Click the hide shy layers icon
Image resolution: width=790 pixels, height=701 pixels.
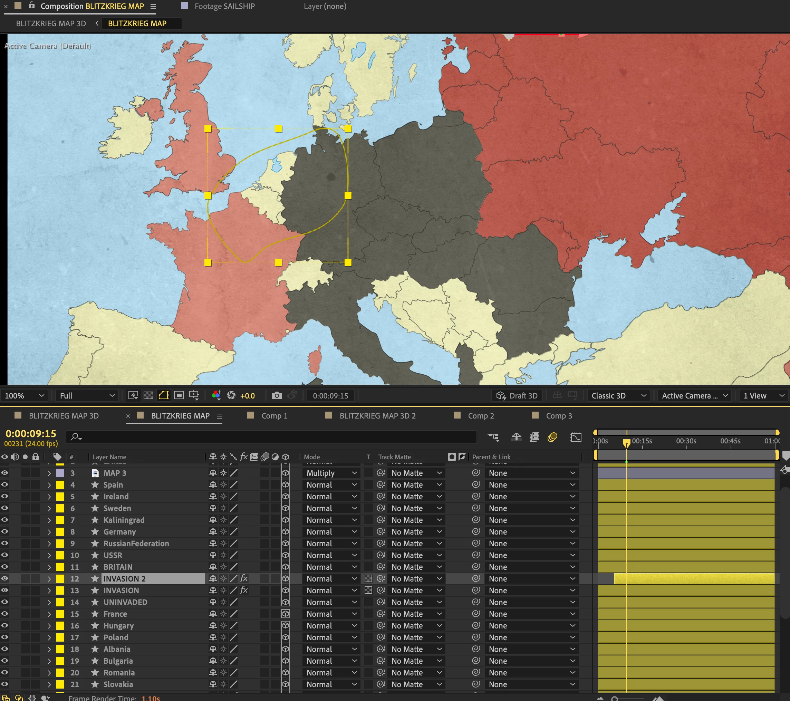[516, 437]
